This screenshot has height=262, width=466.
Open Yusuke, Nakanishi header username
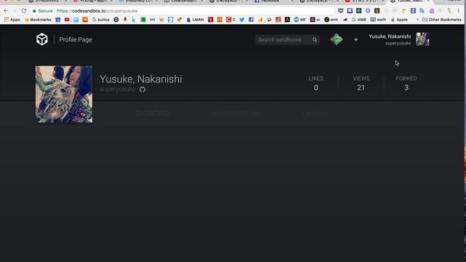tap(390, 36)
